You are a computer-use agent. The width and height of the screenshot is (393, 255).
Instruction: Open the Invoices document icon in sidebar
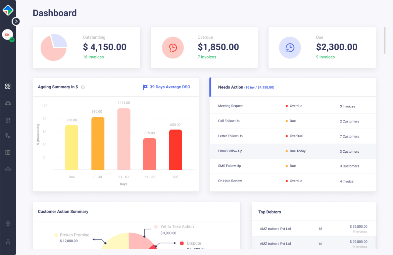[x=8, y=120]
